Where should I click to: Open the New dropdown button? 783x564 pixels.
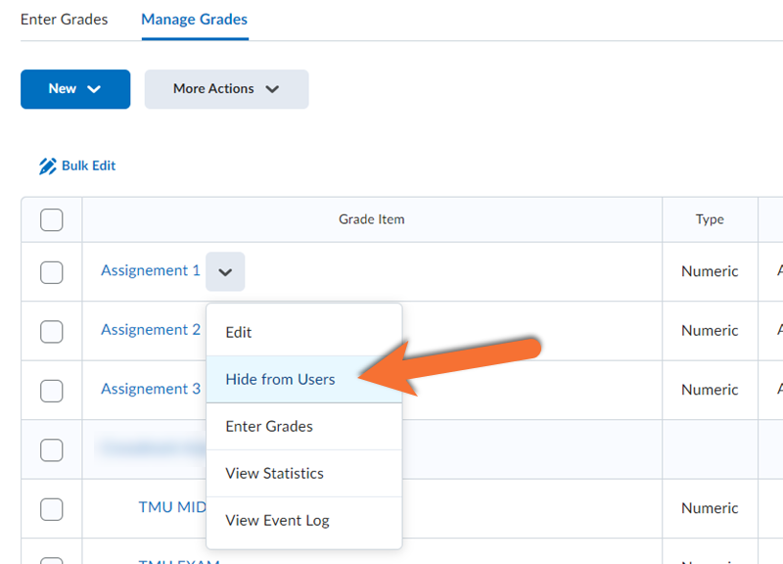pos(75,89)
